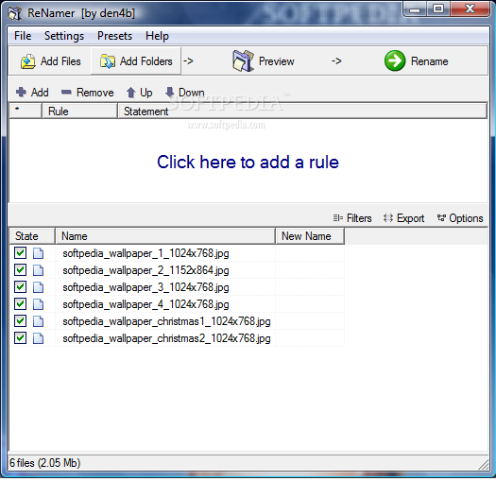This screenshot has height=481, width=496.
Task: Click file icon of christmas2 wallpaper row
Action: [39, 338]
